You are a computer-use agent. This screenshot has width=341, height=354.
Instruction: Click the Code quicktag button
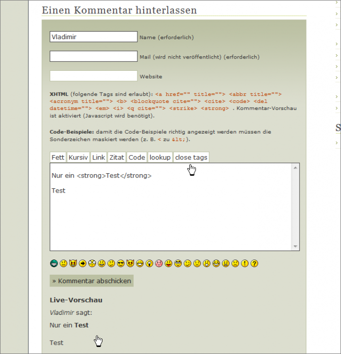click(137, 157)
